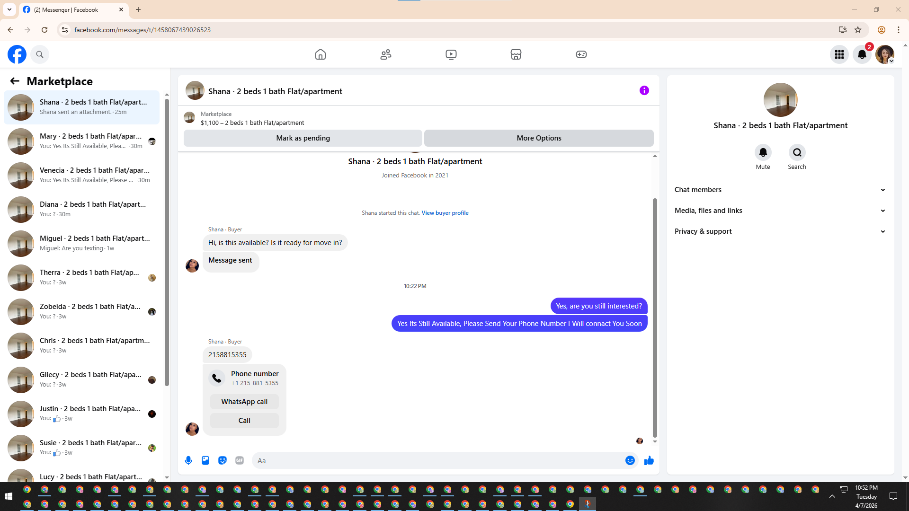Open the Windows notification center

point(893,496)
